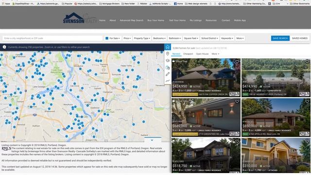Open the School District dropdown filter
The image size is (311, 175).
(209, 38)
